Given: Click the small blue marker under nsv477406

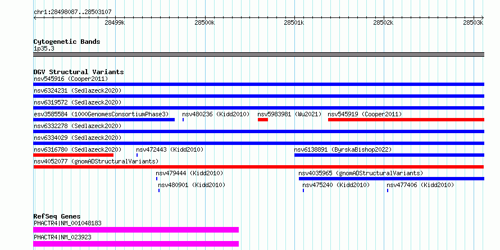Looking at the screenshot, I should point(388,190).
